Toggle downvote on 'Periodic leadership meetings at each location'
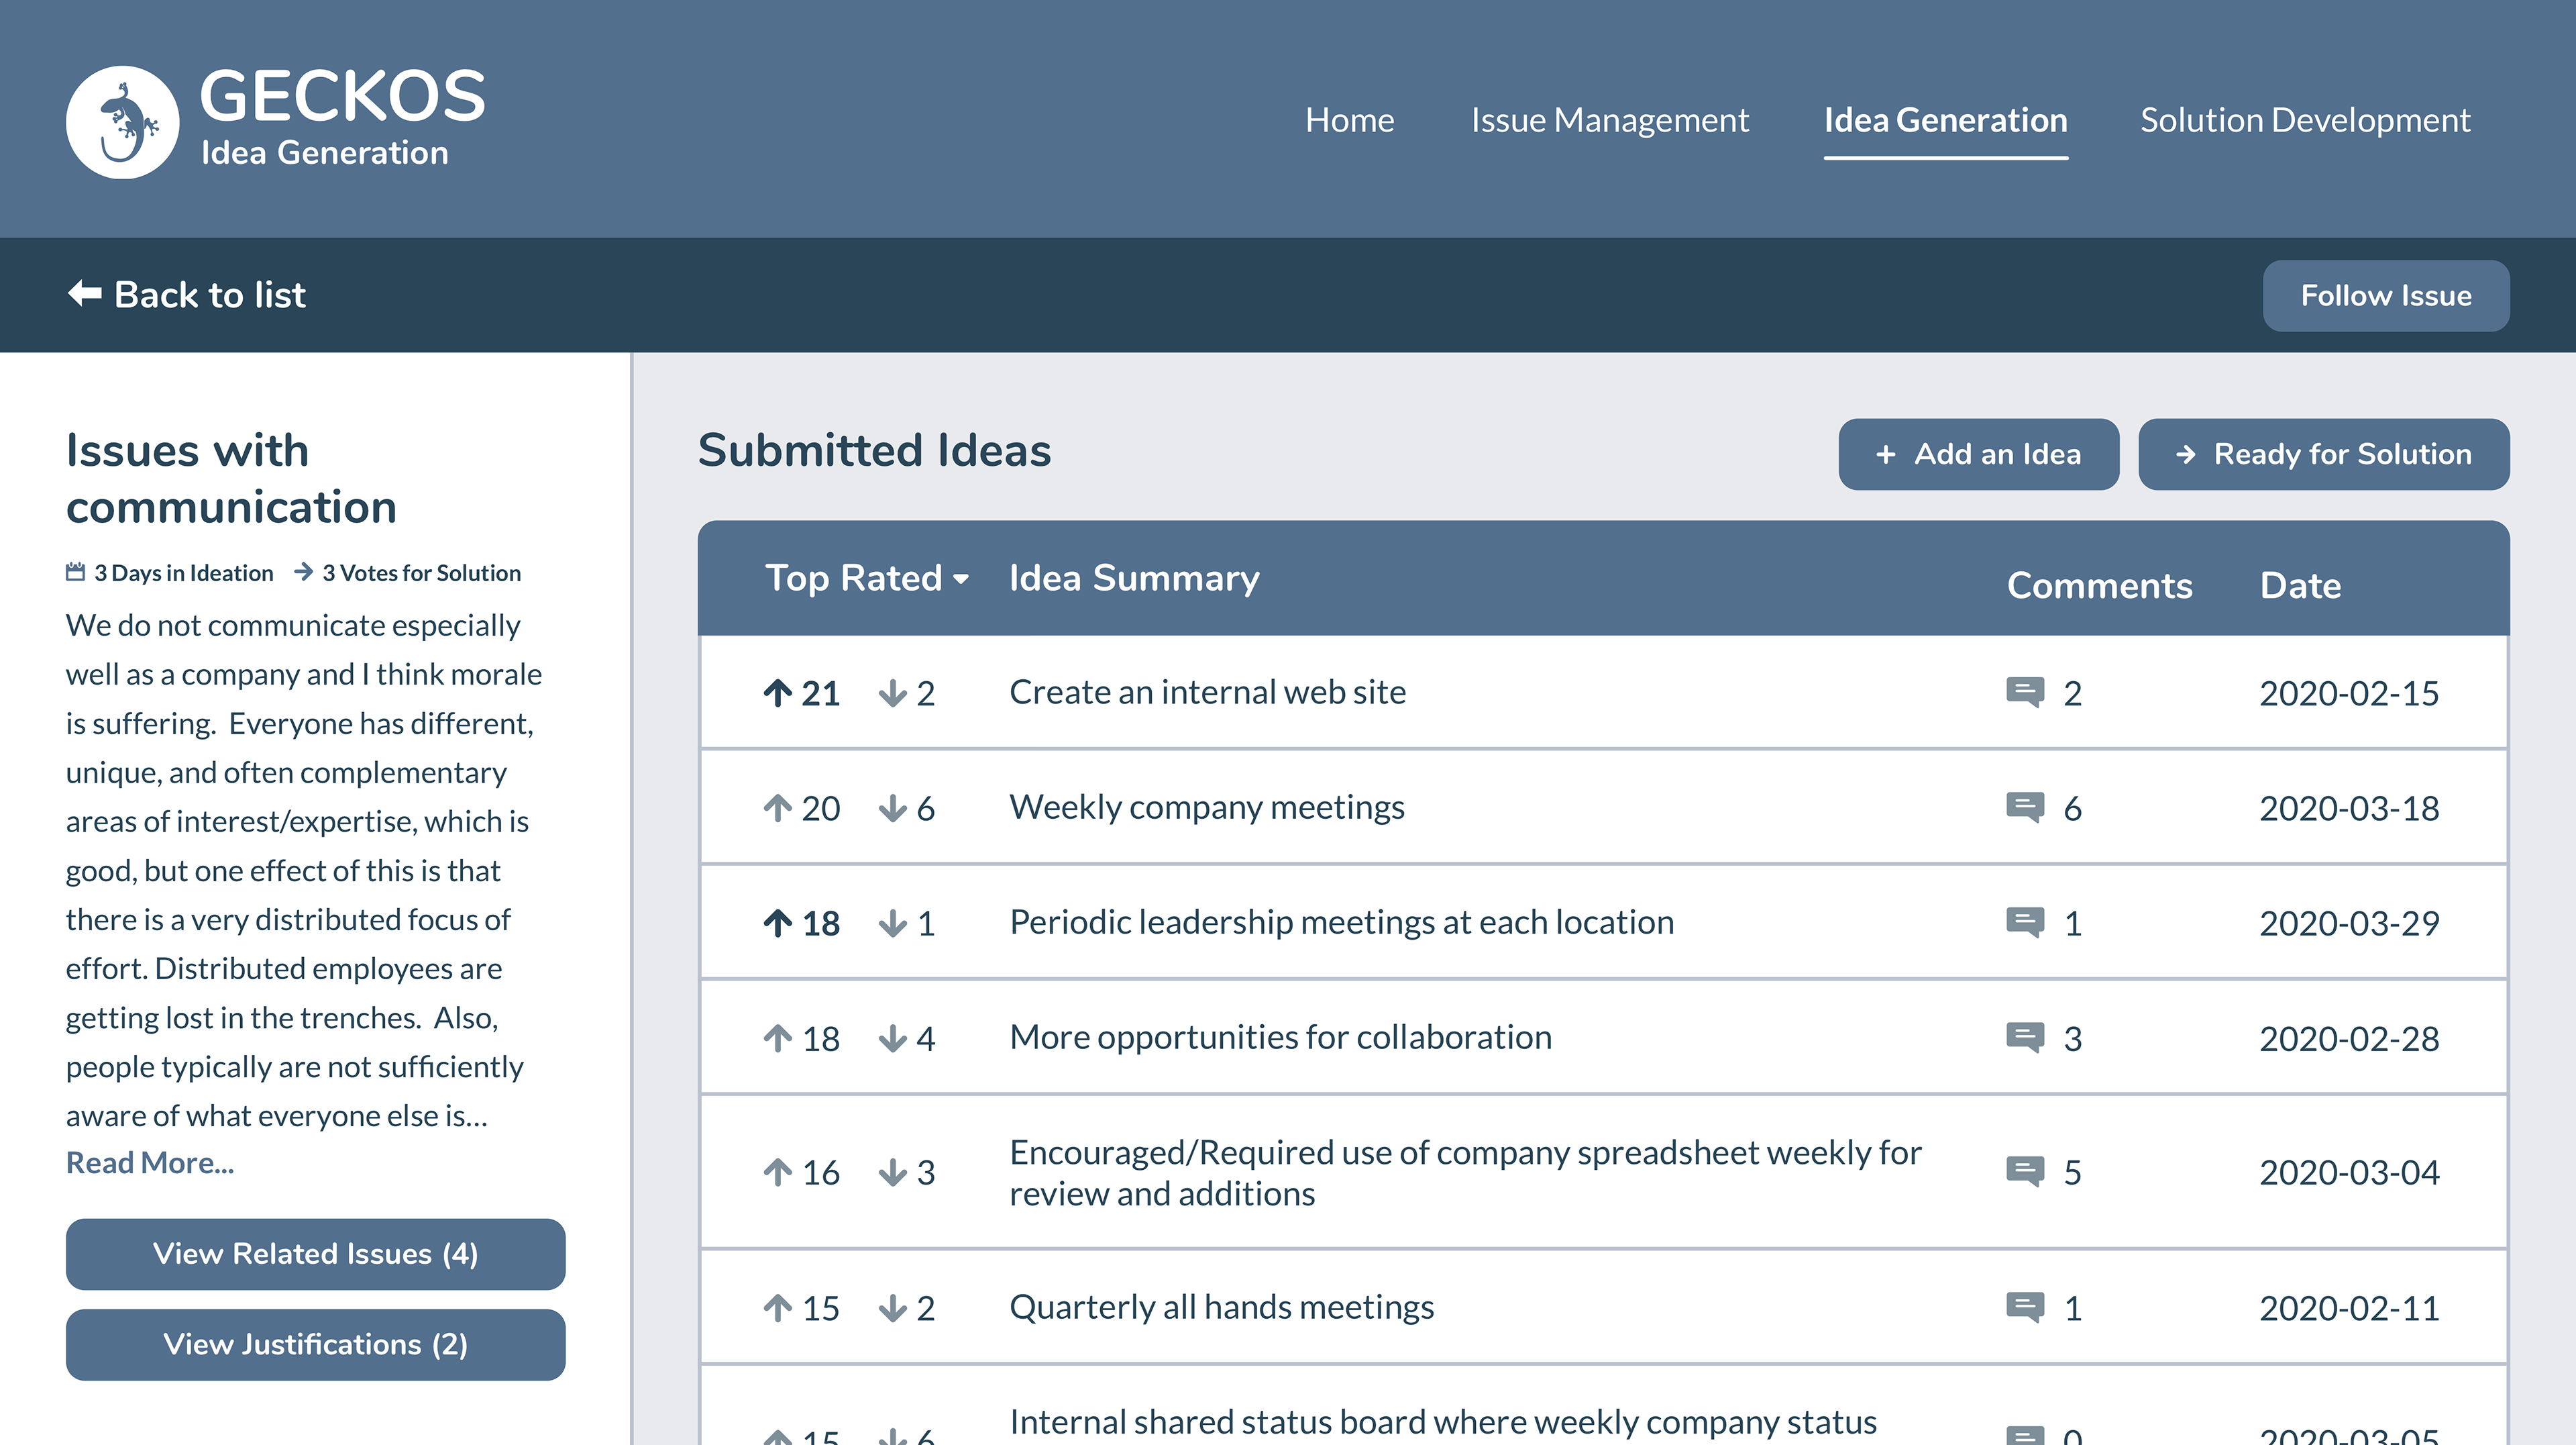The image size is (2576, 1445). (x=892, y=923)
